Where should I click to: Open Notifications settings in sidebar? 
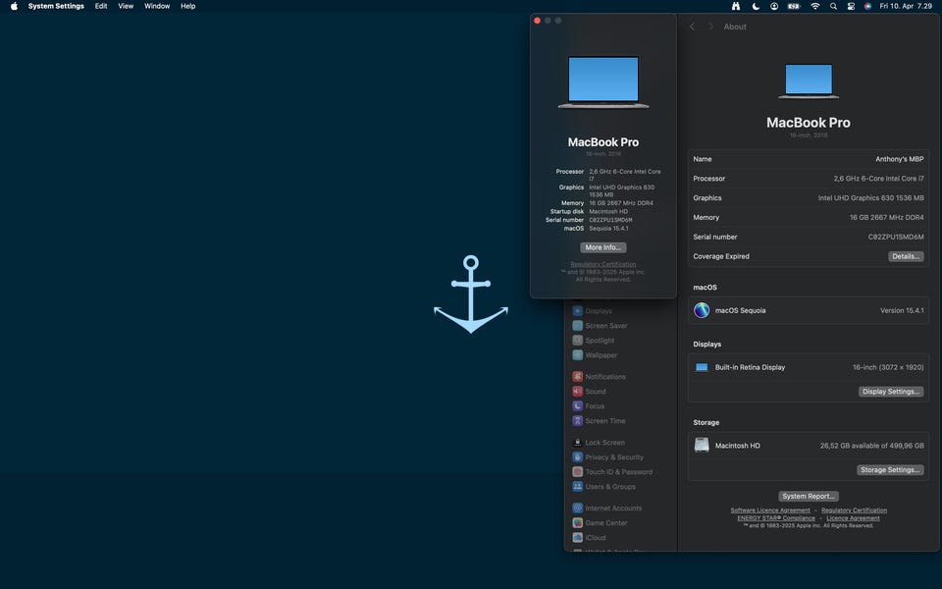(x=605, y=377)
